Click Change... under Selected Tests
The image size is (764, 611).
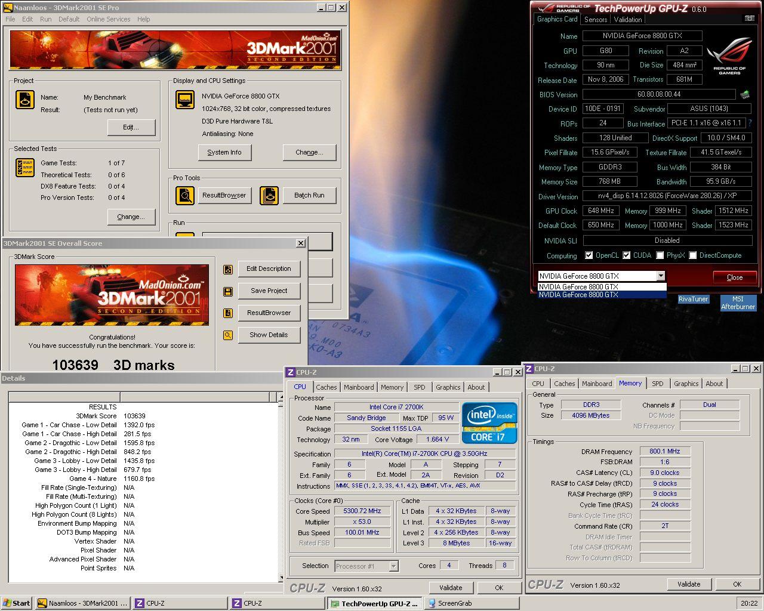(x=131, y=217)
